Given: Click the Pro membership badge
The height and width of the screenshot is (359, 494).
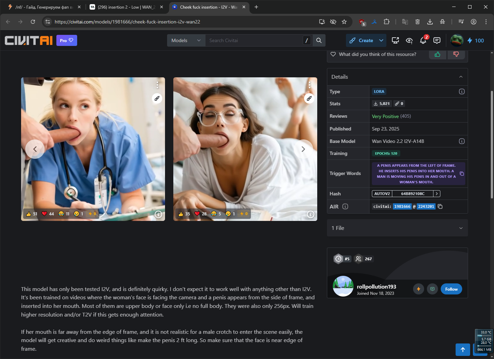Looking at the screenshot, I should (67, 40).
